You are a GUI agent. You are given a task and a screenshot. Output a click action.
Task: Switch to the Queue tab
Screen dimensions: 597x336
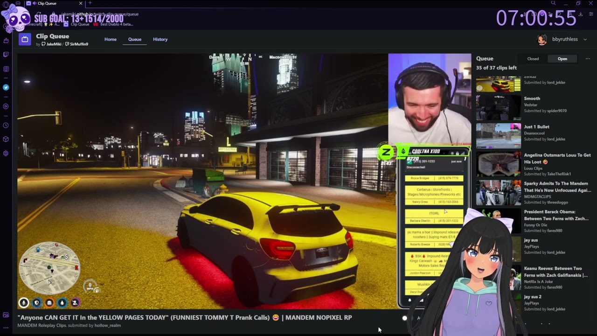tap(135, 39)
